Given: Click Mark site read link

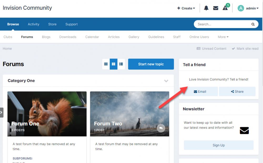Looking at the screenshot, I should click(245, 49).
